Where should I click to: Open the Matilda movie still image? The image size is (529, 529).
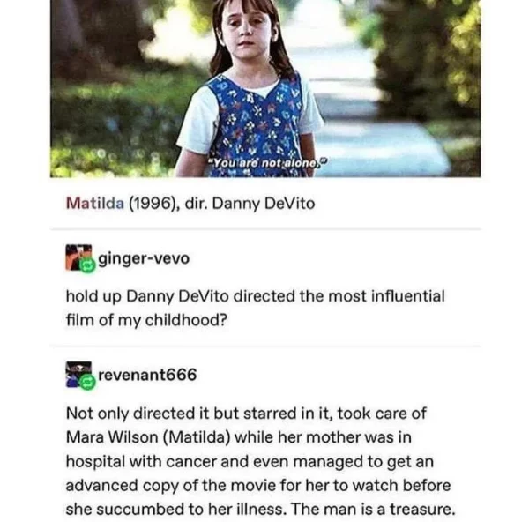point(265,88)
